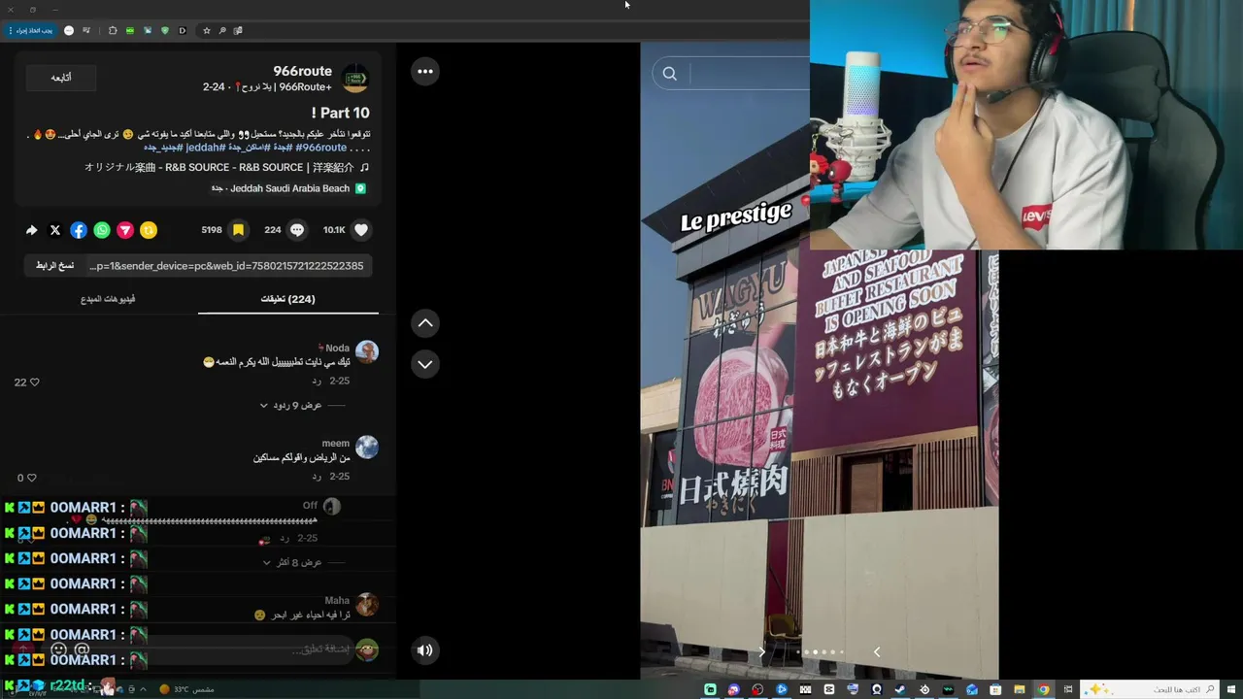Open more share options arrow
The width and height of the screenshot is (1243, 699).
tap(31, 230)
